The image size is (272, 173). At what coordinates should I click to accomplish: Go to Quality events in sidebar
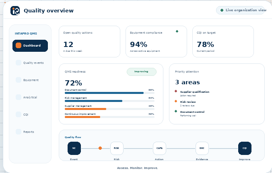[30, 63]
